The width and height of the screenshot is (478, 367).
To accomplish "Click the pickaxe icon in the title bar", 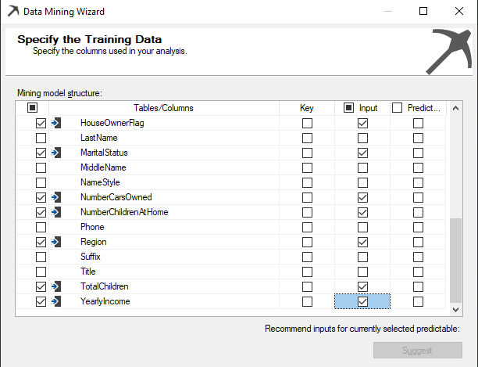I will [10, 12].
